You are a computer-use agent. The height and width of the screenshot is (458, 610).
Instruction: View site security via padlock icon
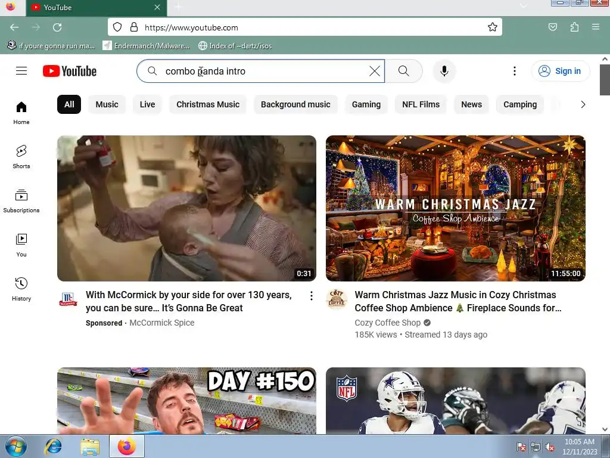(x=134, y=27)
